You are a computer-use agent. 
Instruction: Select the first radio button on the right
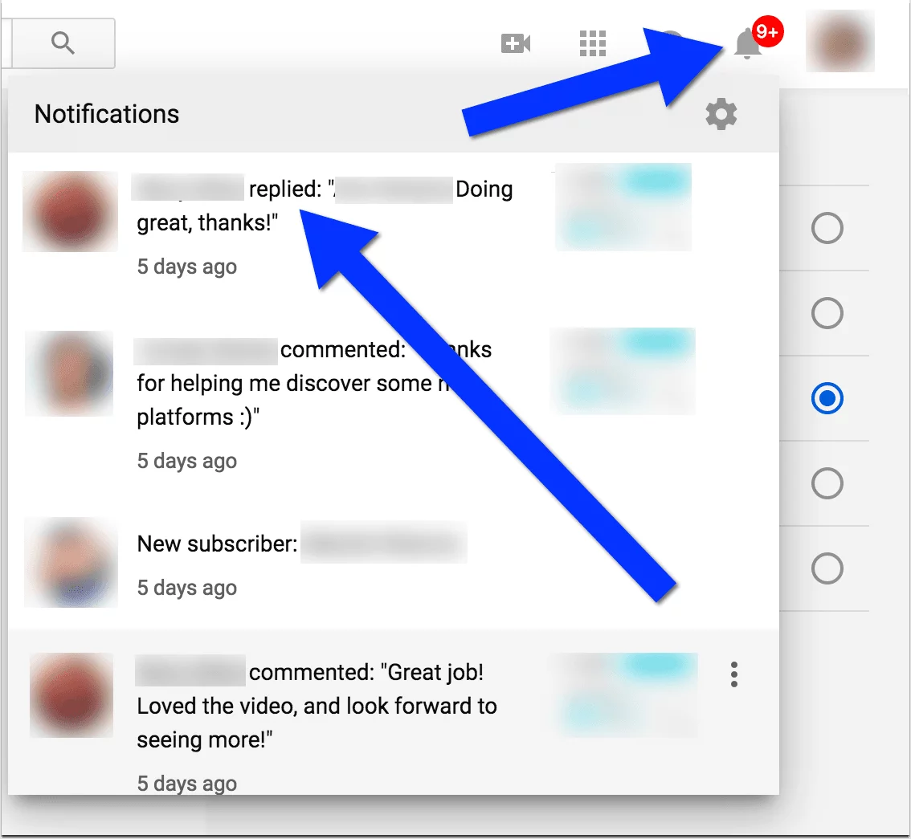tap(827, 228)
